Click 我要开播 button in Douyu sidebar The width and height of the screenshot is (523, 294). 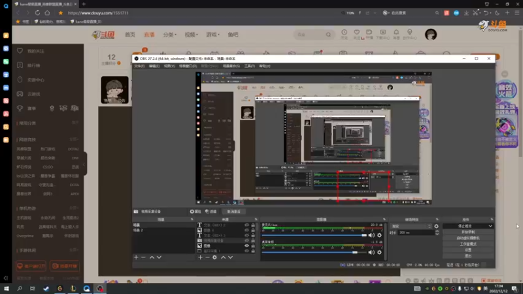coord(65,266)
